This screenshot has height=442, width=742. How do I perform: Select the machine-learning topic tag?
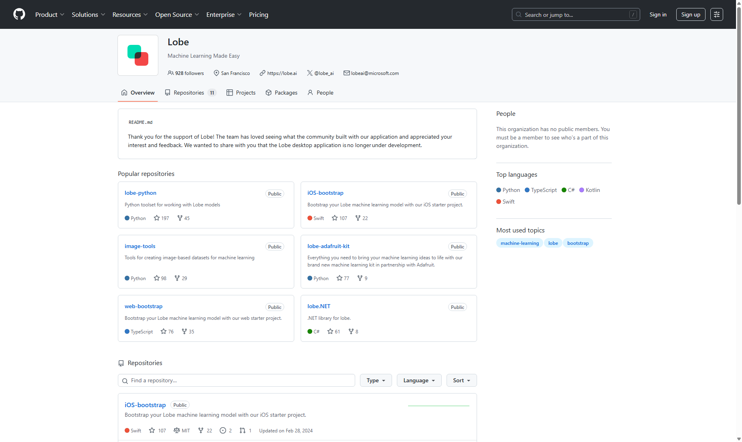pyautogui.click(x=520, y=243)
